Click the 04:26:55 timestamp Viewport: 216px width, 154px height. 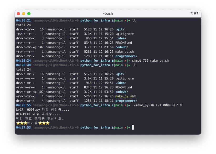[x=23, y=105]
